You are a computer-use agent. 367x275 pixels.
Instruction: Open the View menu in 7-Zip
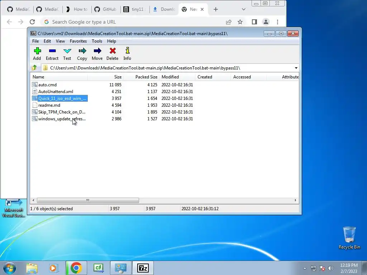point(60,41)
